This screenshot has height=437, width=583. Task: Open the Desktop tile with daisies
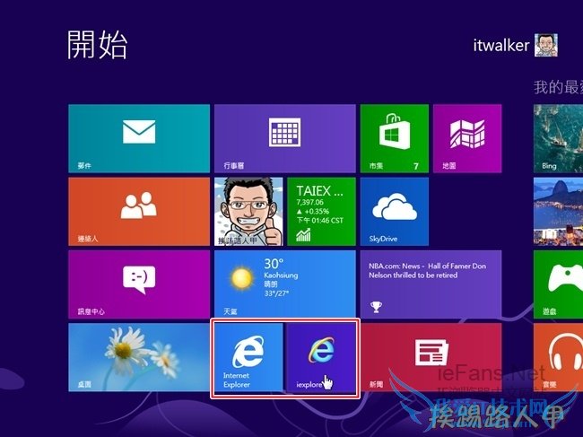(x=139, y=357)
